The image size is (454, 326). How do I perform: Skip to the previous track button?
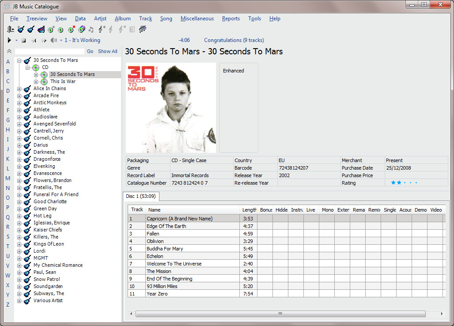(34, 41)
